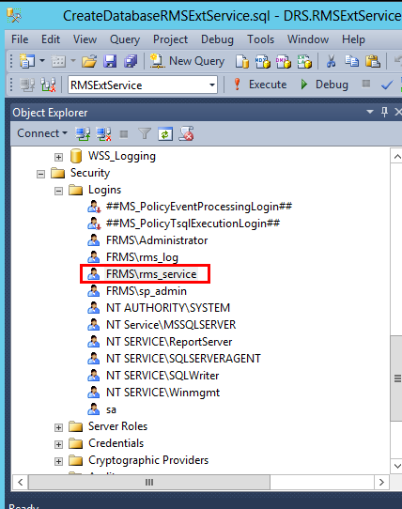Open the File menu
The width and height of the screenshot is (402, 509).
pyautogui.click(x=20, y=39)
